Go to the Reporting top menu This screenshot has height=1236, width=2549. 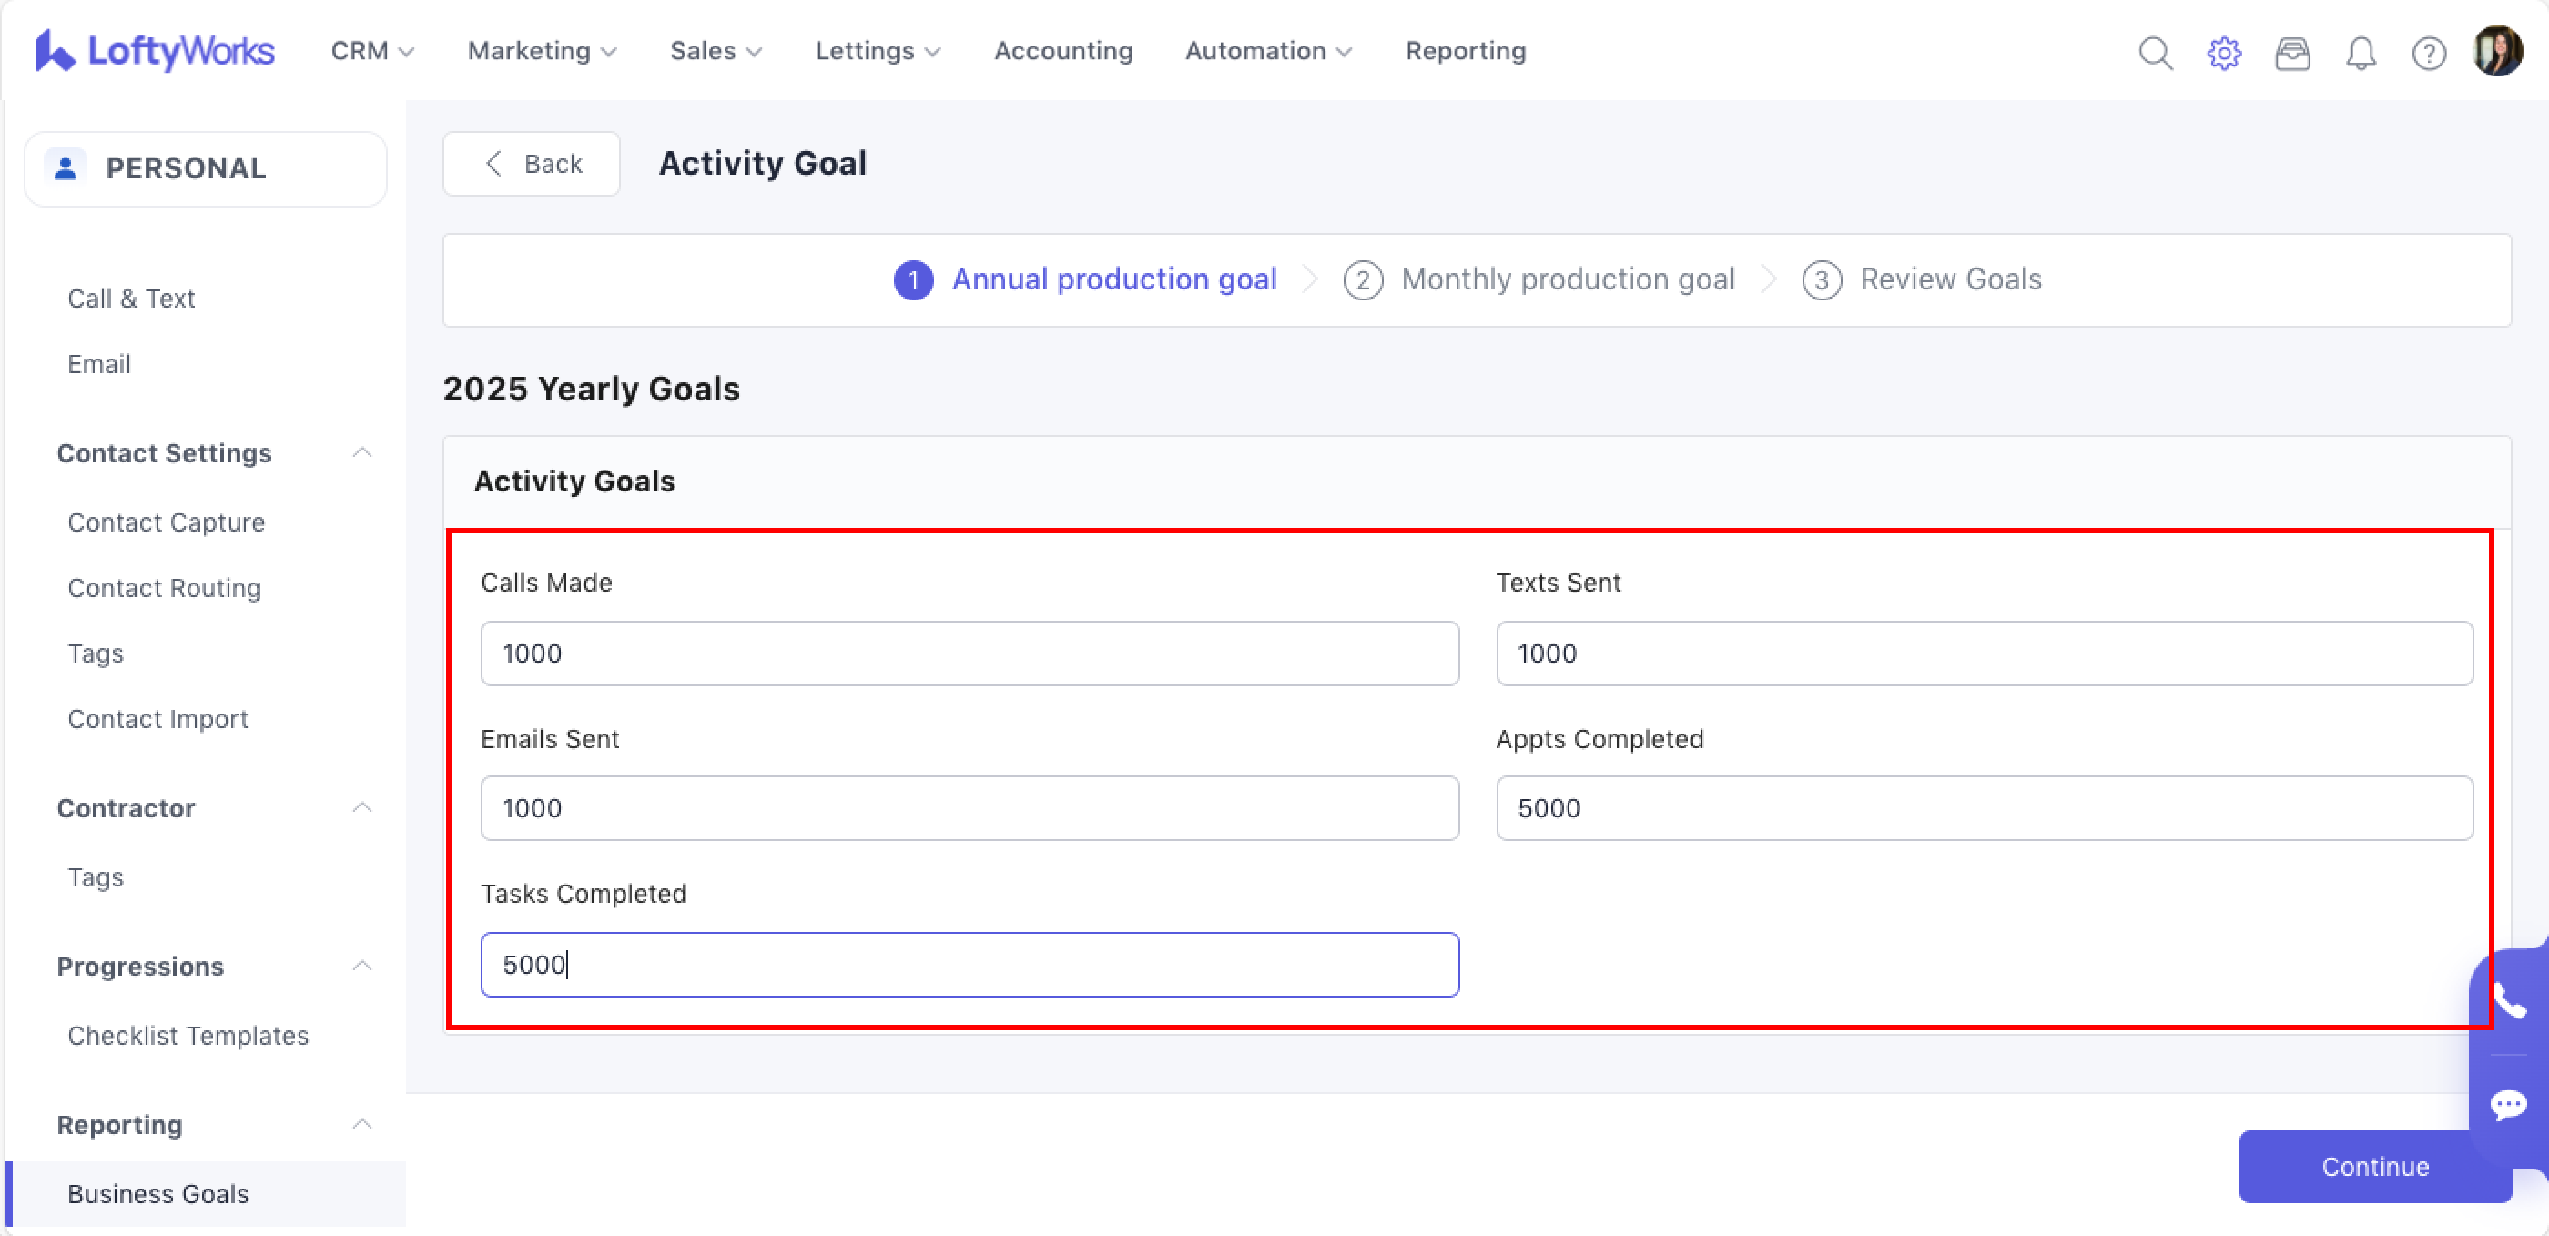pos(1465,50)
